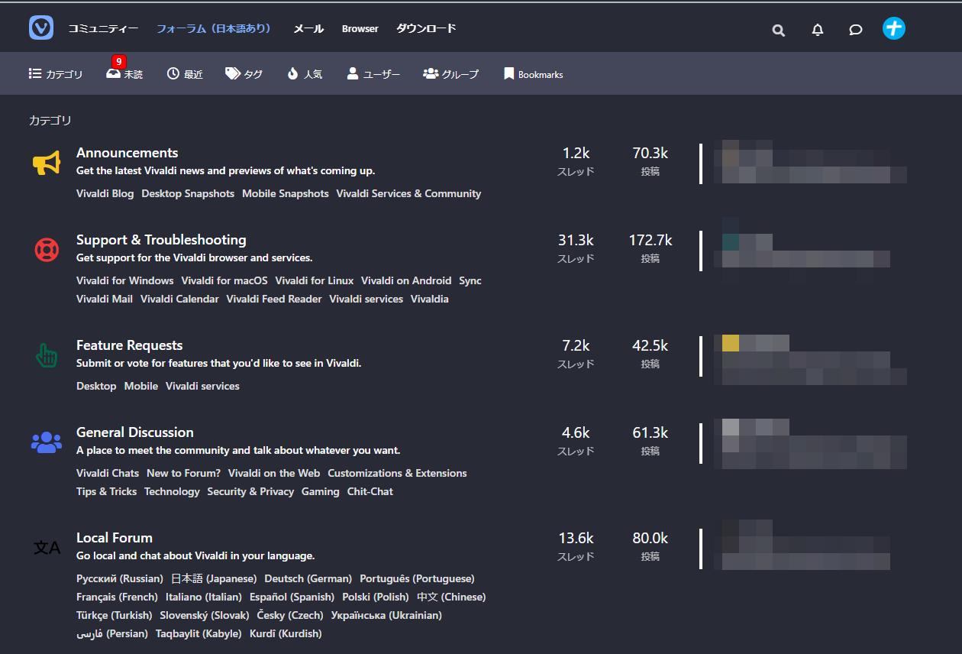
Task: Open the user avatar menu
Action: pos(894,28)
